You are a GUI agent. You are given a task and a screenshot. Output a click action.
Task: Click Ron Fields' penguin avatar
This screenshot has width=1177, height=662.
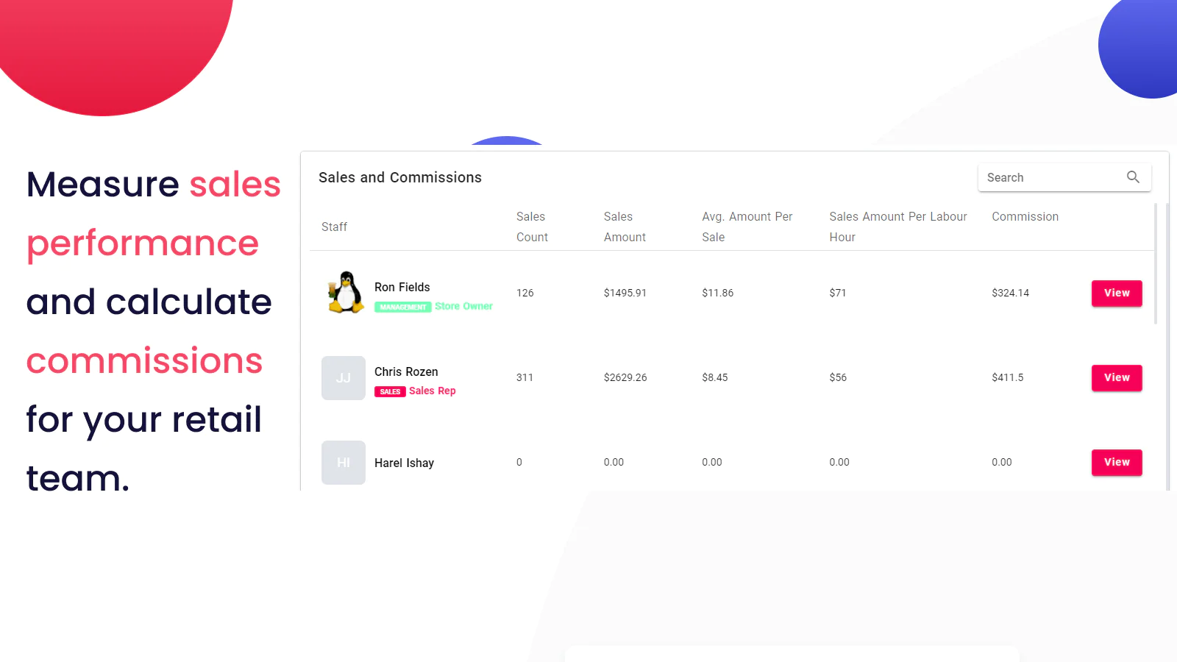[345, 293]
